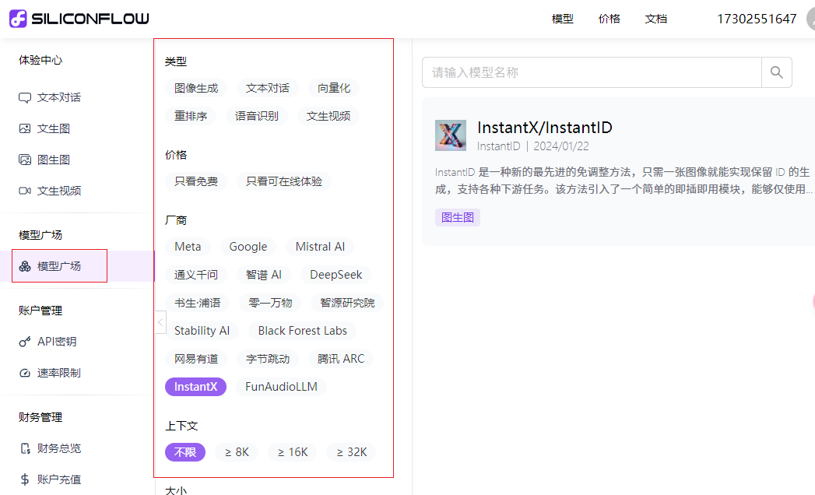Click the 财务总览 document icon
Viewport: 815px width, 495px height.
(25, 448)
